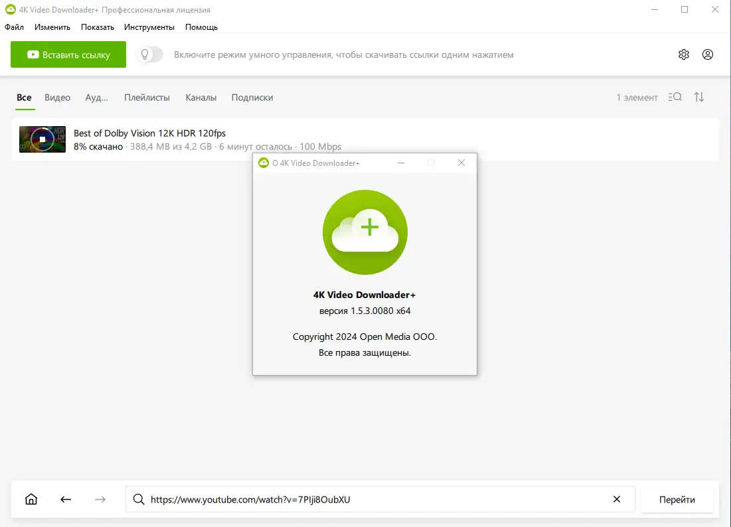This screenshot has height=527, width=731.
Task: Click the sort order arrows icon
Action: pyautogui.click(x=698, y=97)
